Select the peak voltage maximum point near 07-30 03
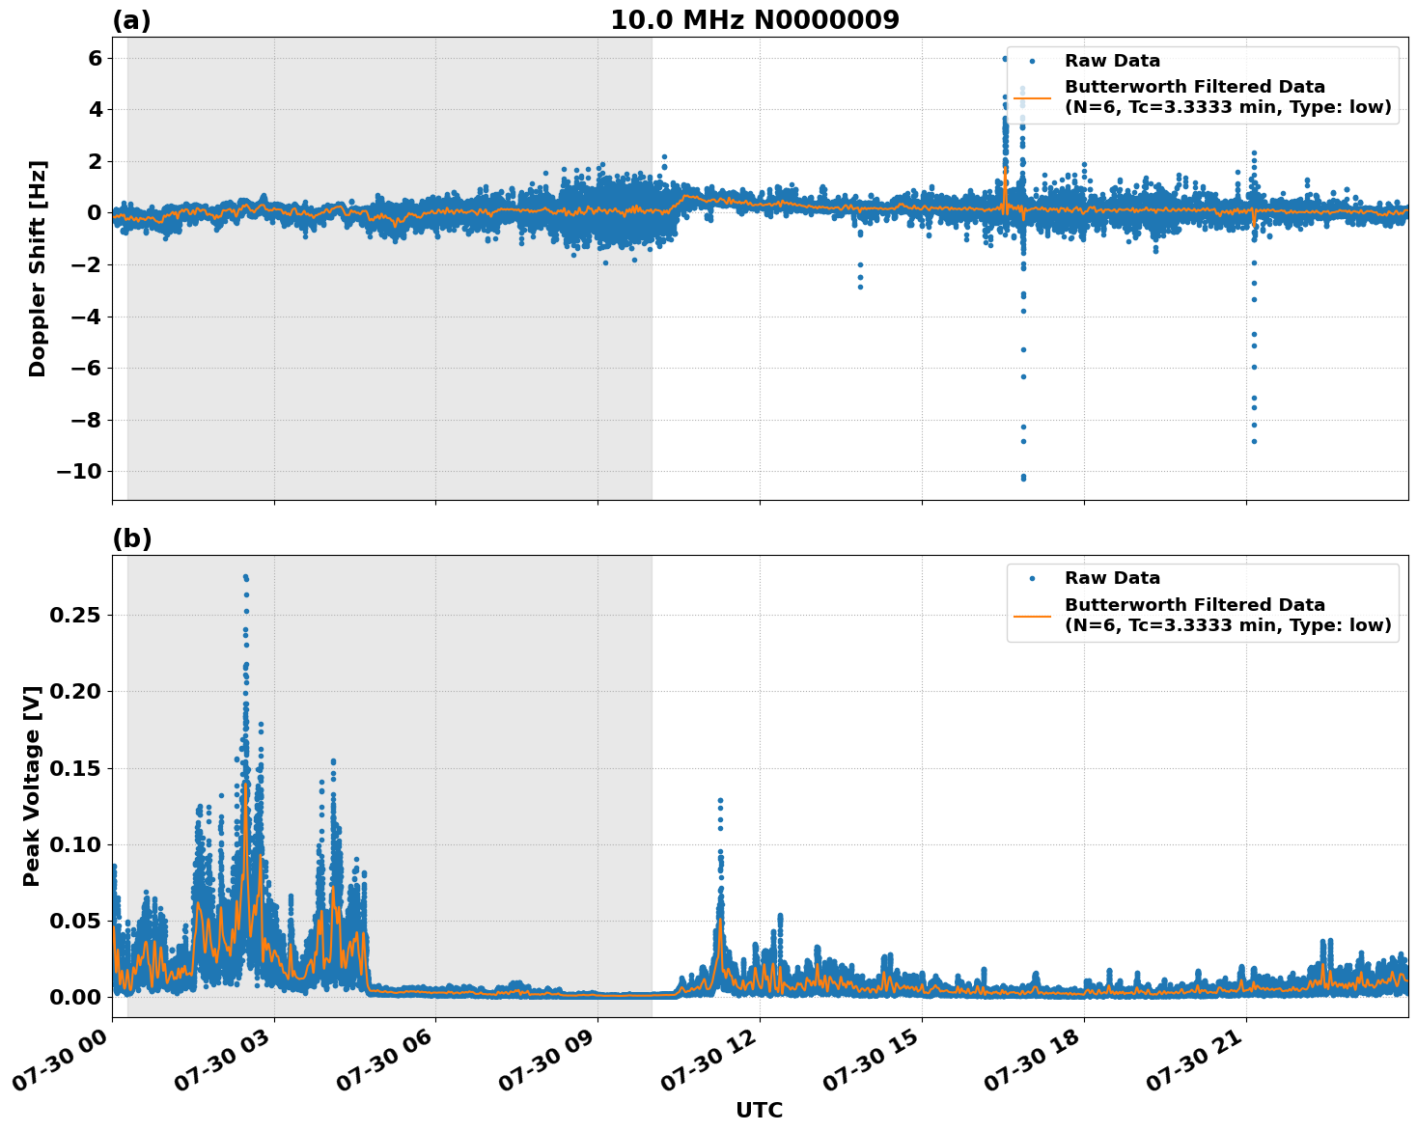This screenshot has height=1131, width=1417. click(x=247, y=576)
